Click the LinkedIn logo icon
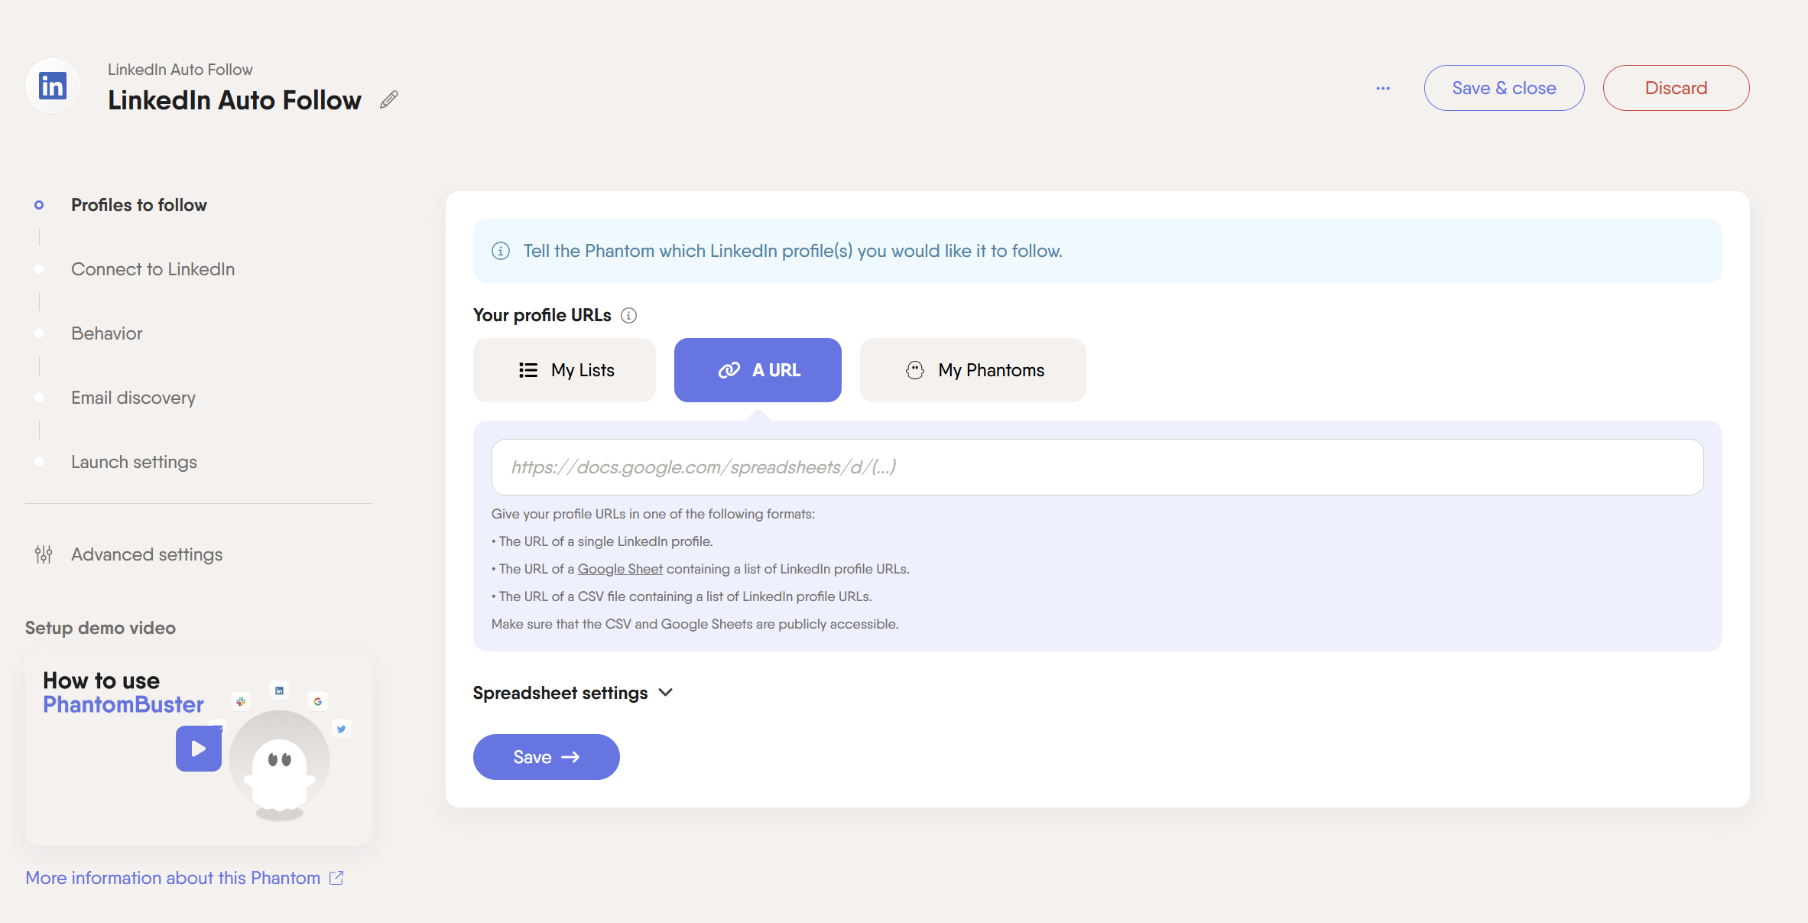Viewport: 1808px width, 923px height. pos(53,86)
